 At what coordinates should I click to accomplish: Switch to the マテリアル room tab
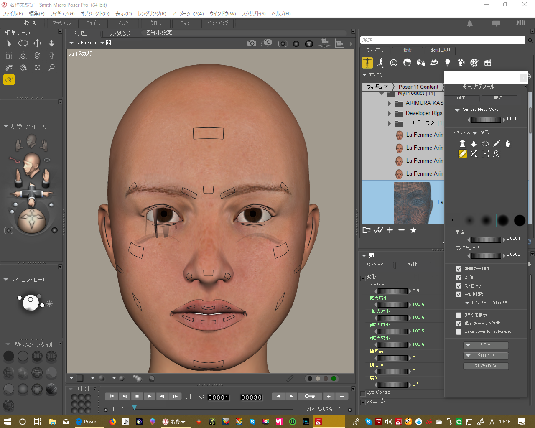(x=61, y=23)
